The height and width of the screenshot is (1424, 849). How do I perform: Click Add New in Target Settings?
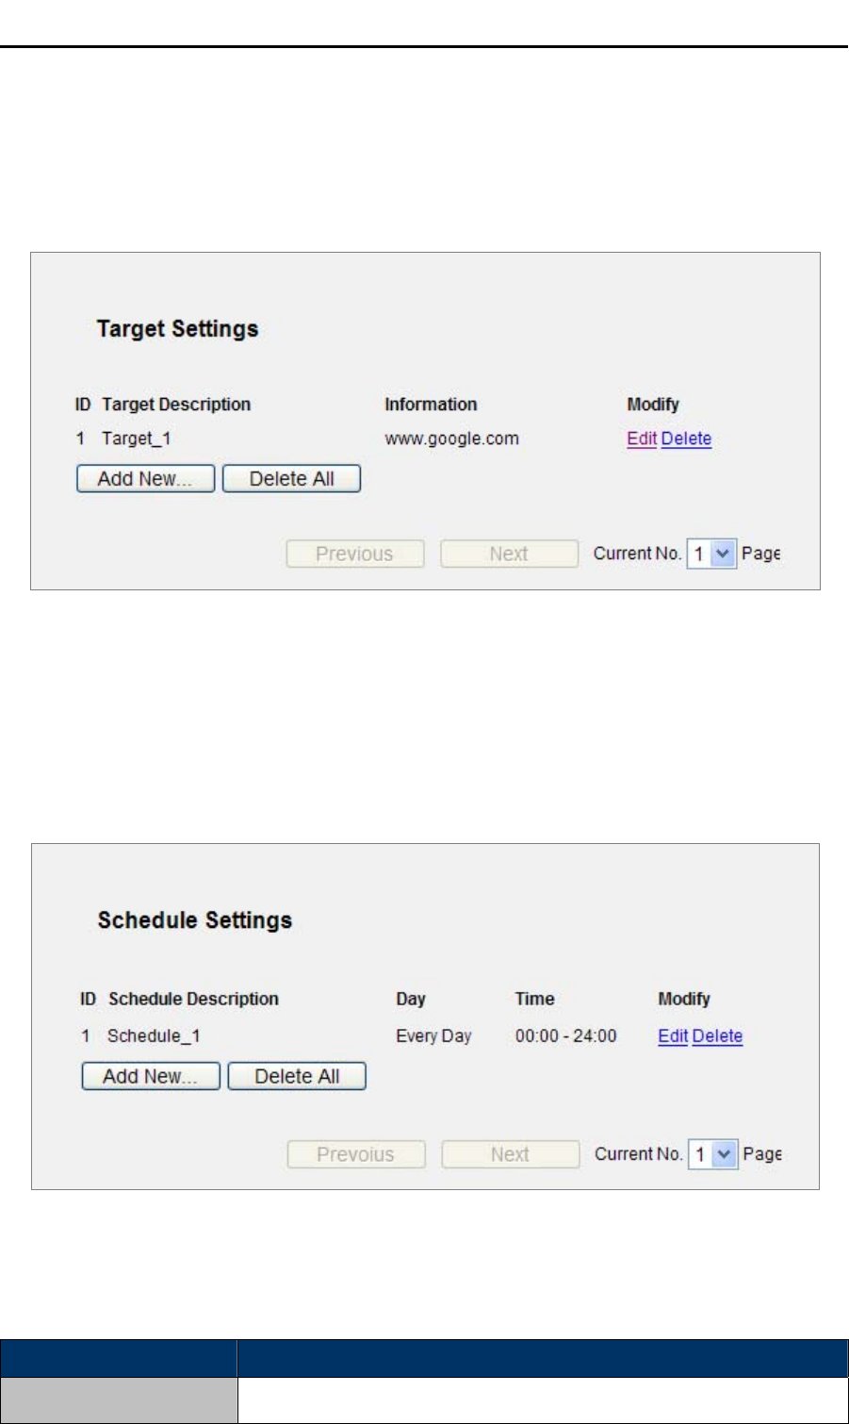pyautogui.click(x=145, y=479)
